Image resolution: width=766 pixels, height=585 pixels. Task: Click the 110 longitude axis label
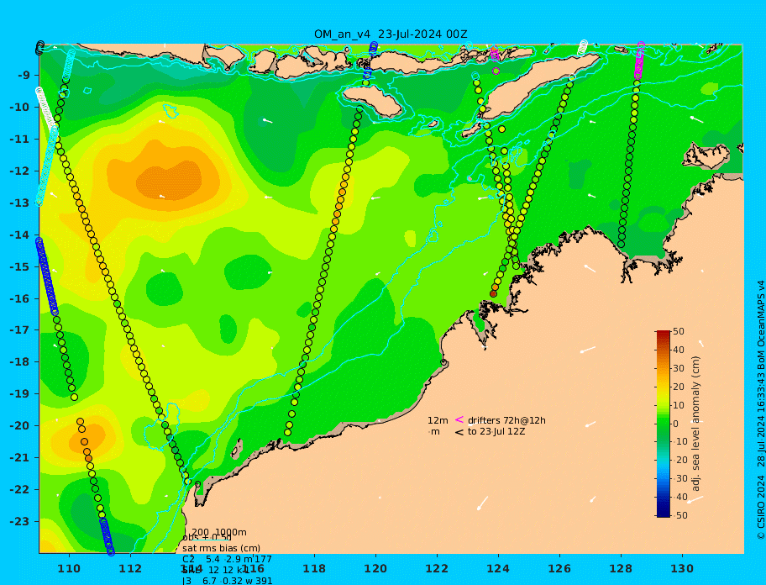pos(70,569)
